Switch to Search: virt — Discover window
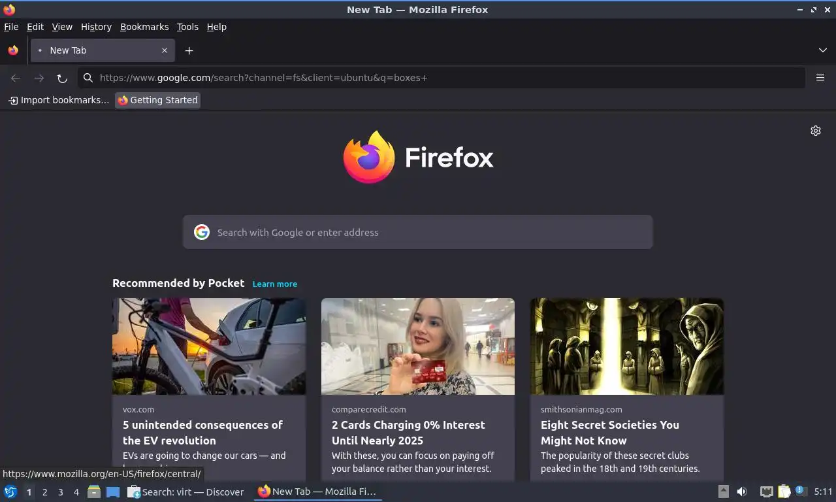This screenshot has width=836, height=502. 186,492
